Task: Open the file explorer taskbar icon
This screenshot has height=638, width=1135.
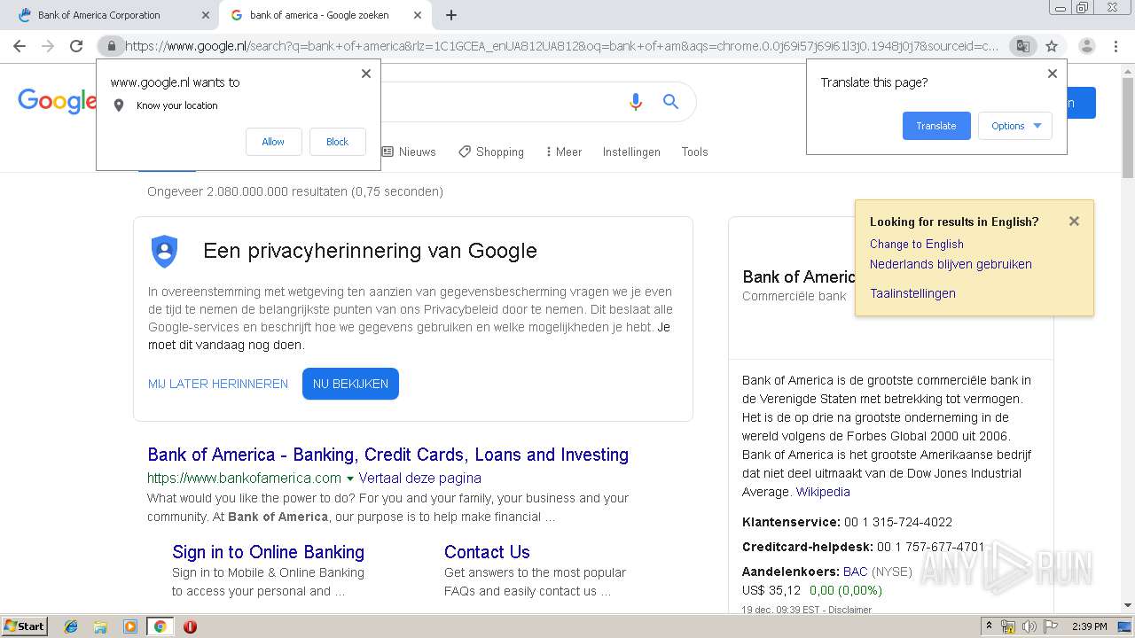Action: tap(100, 626)
